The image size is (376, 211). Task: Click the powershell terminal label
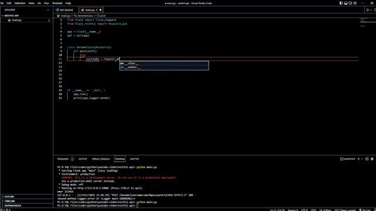click(x=347, y=159)
